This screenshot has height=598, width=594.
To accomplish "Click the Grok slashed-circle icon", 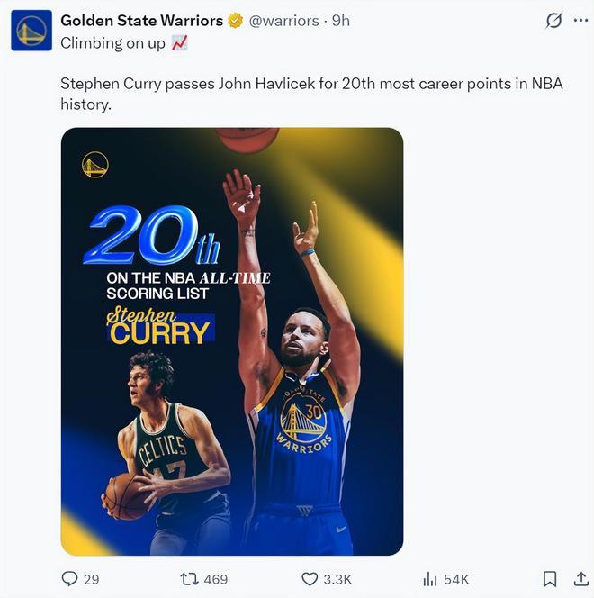I will pos(554,21).
